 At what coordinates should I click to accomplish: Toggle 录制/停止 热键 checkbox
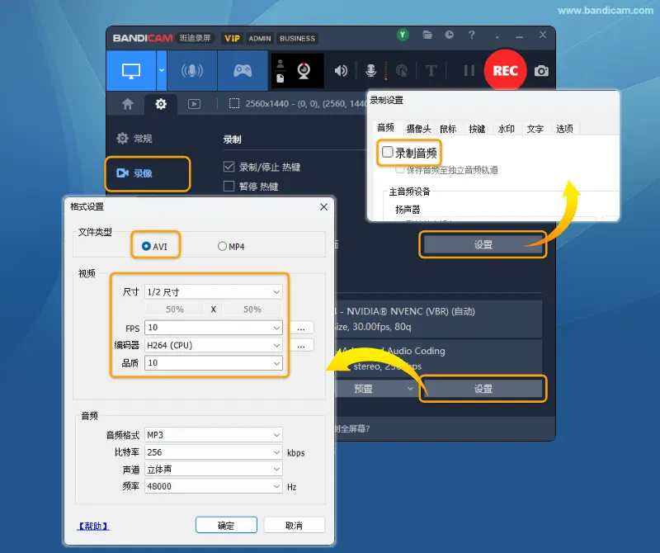pos(229,167)
